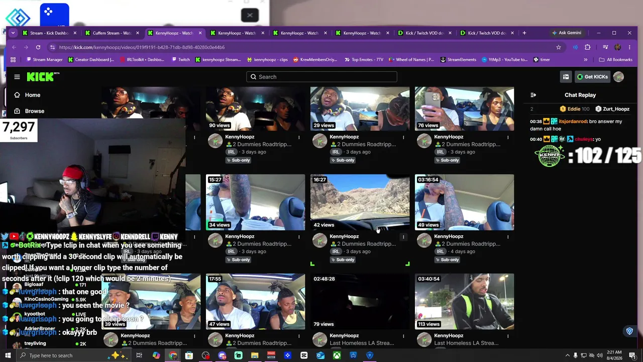Close the Cuffem Stream tab

(x=138, y=33)
